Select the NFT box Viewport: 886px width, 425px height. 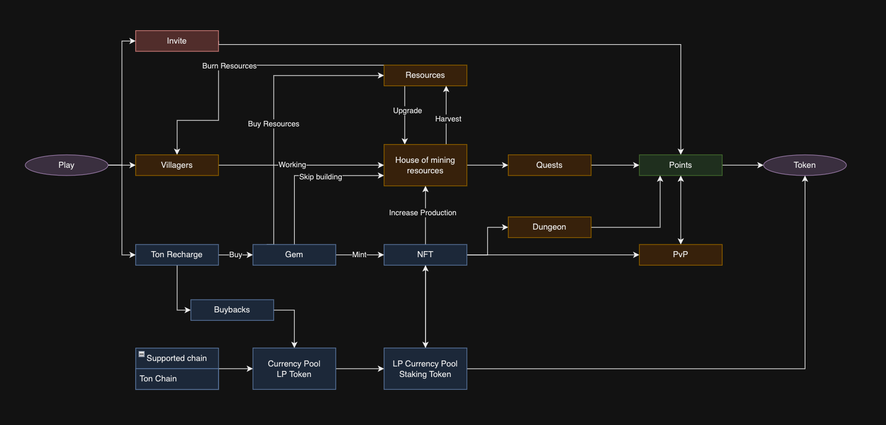tap(425, 254)
